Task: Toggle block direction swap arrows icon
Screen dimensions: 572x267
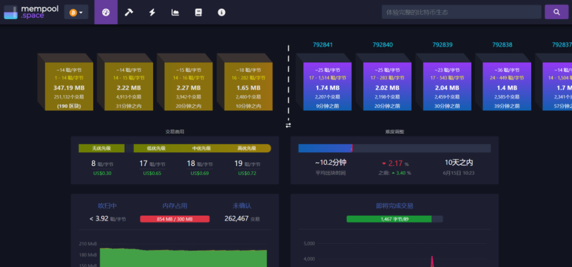Action: point(288,125)
